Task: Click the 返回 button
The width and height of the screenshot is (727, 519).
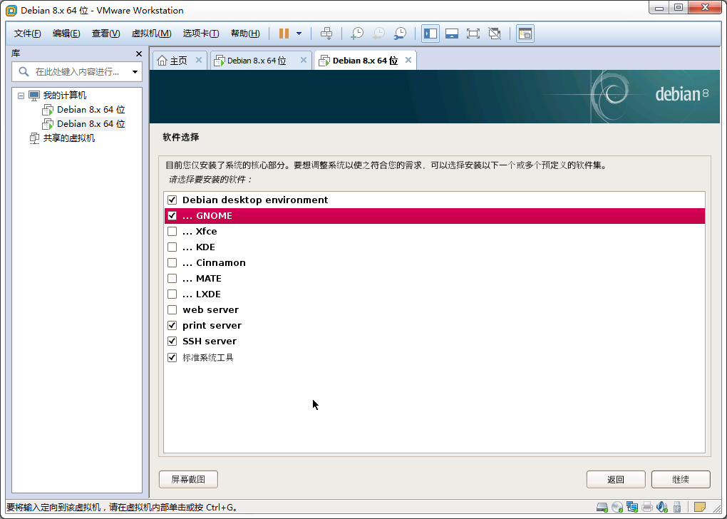Action: coord(616,480)
